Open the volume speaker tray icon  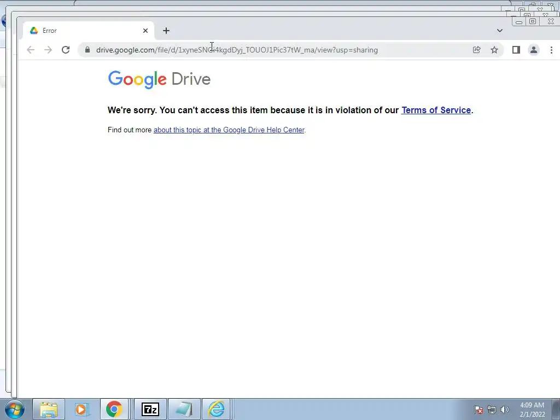[505, 410]
